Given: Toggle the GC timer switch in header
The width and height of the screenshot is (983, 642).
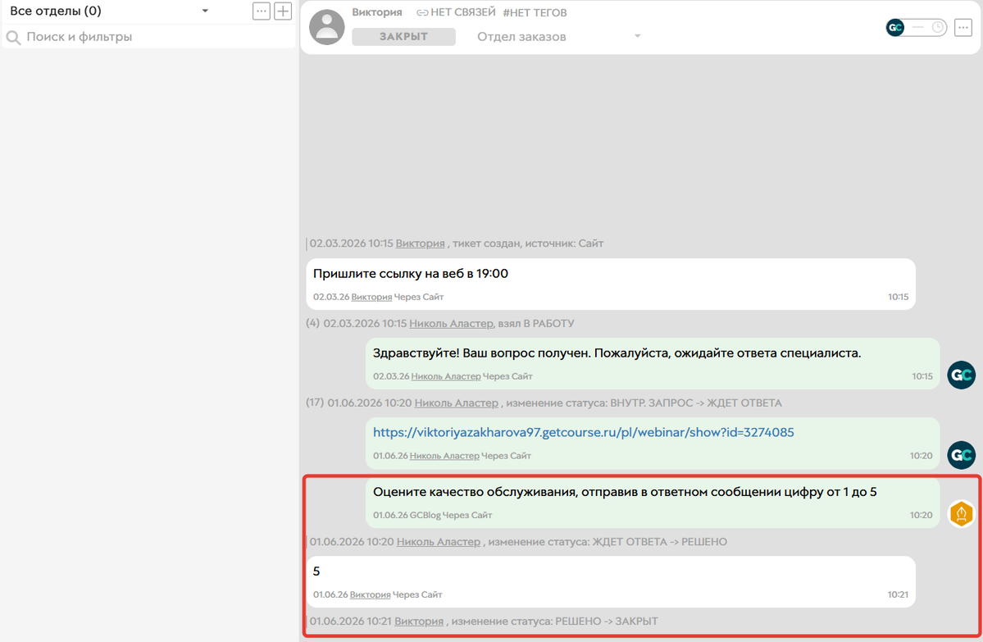Looking at the screenshot, I should click(x=916, y=28).
